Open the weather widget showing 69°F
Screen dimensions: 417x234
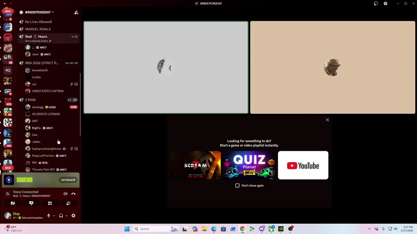(x=13, y=229)
